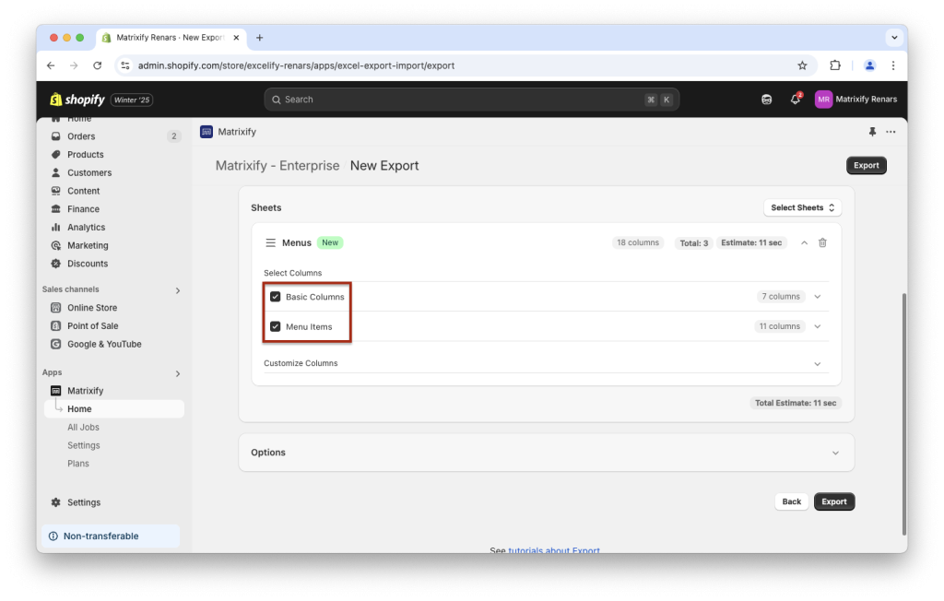Screen dimensions: 944x601
Task: Collapse the Menus sheet with its chevron
Action: pyautogui.click(x=803, y=242)
